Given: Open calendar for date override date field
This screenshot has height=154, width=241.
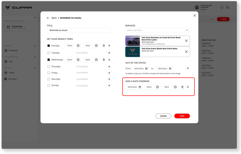Looking at the screenshot, I should [x=140, y=87].
